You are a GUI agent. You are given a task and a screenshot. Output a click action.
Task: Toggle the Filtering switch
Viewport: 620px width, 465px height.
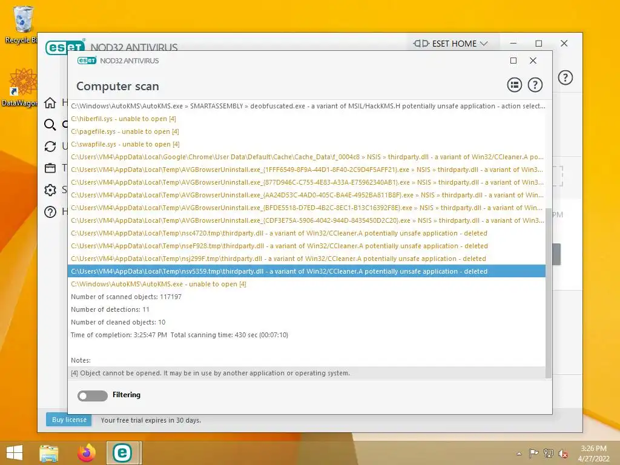click(x=93, y=395)
